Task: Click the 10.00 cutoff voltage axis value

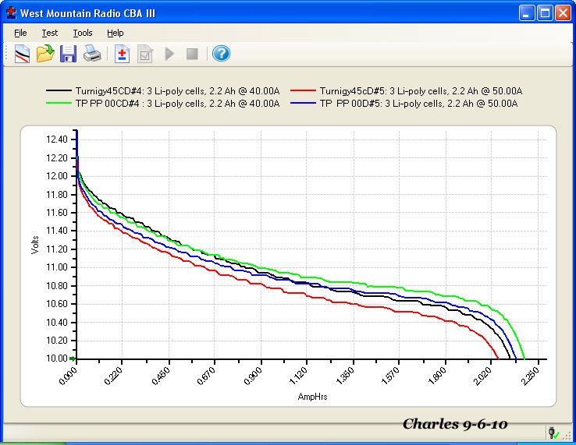Action: coord(57,358)
